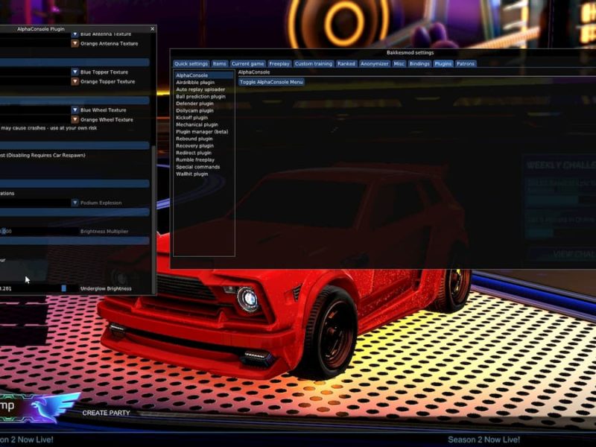This screenshot has width=596, height=447.
Task: Select the orange Topper Texture icon
Action: point(74,82)
